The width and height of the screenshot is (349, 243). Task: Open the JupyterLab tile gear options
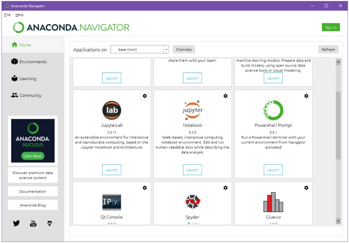click(x=145, y=96)
